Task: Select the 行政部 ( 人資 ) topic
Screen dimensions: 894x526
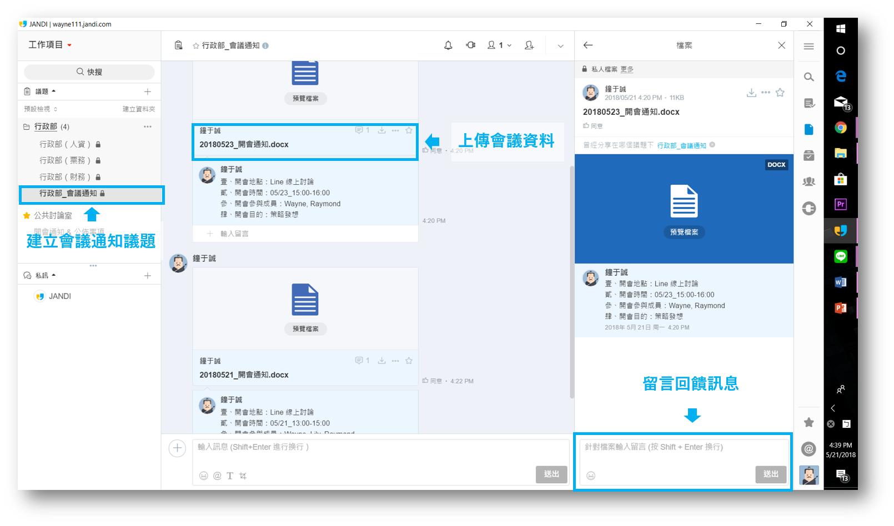Action: pos(90,144)
